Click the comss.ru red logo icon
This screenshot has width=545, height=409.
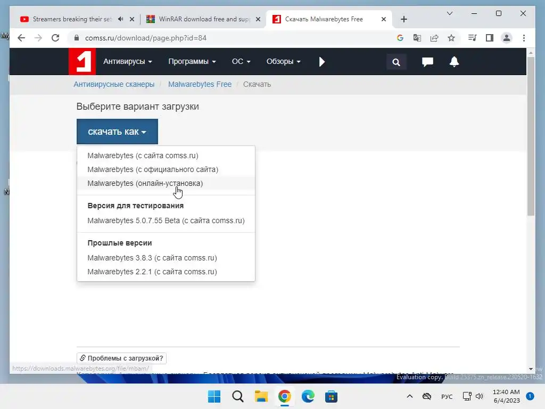tap(82, 62)
